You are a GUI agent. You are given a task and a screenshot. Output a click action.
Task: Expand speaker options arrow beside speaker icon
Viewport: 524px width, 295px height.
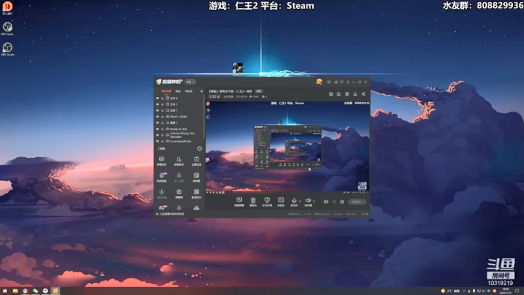pyautogui.click(x=314, y=201)
